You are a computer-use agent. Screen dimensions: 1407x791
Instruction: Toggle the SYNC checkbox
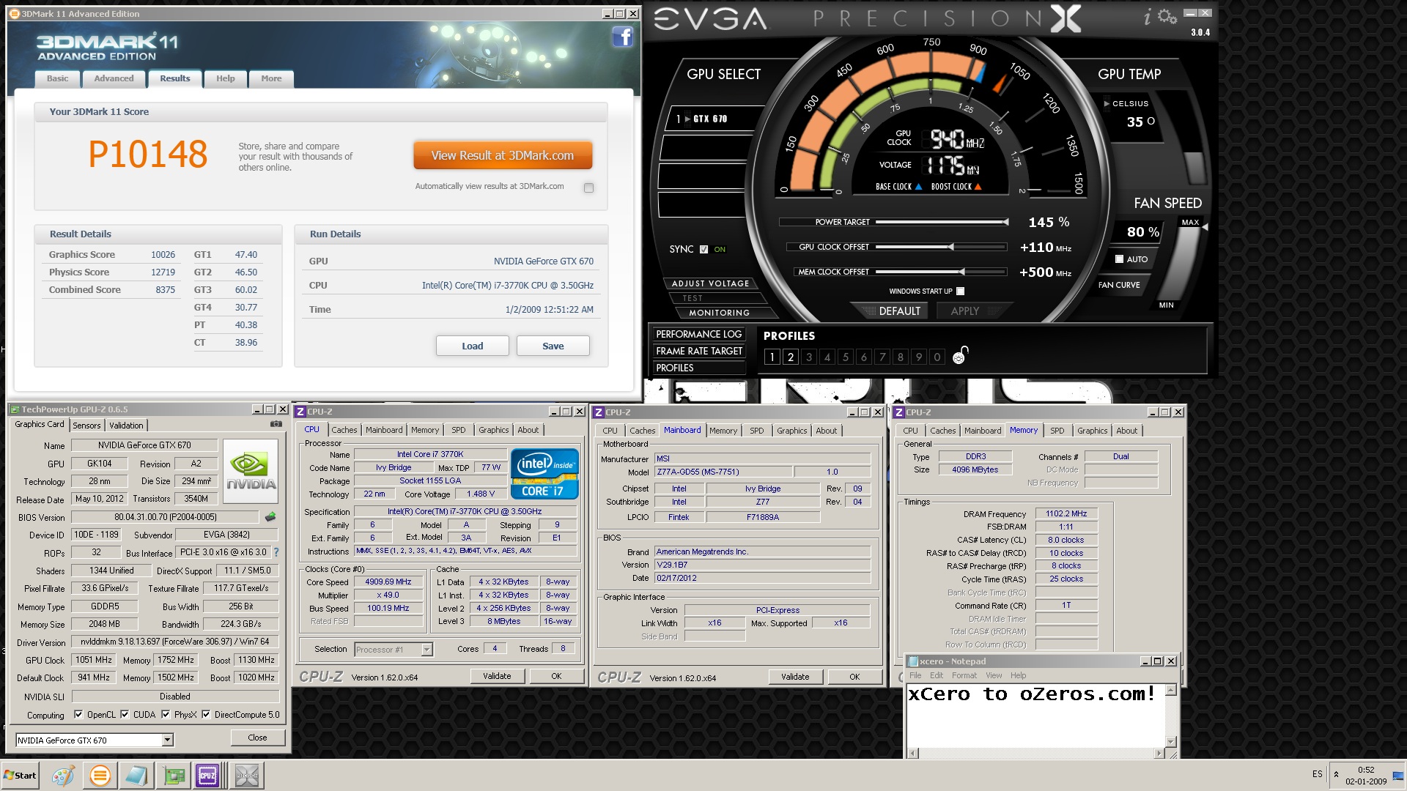click(703, 249)
